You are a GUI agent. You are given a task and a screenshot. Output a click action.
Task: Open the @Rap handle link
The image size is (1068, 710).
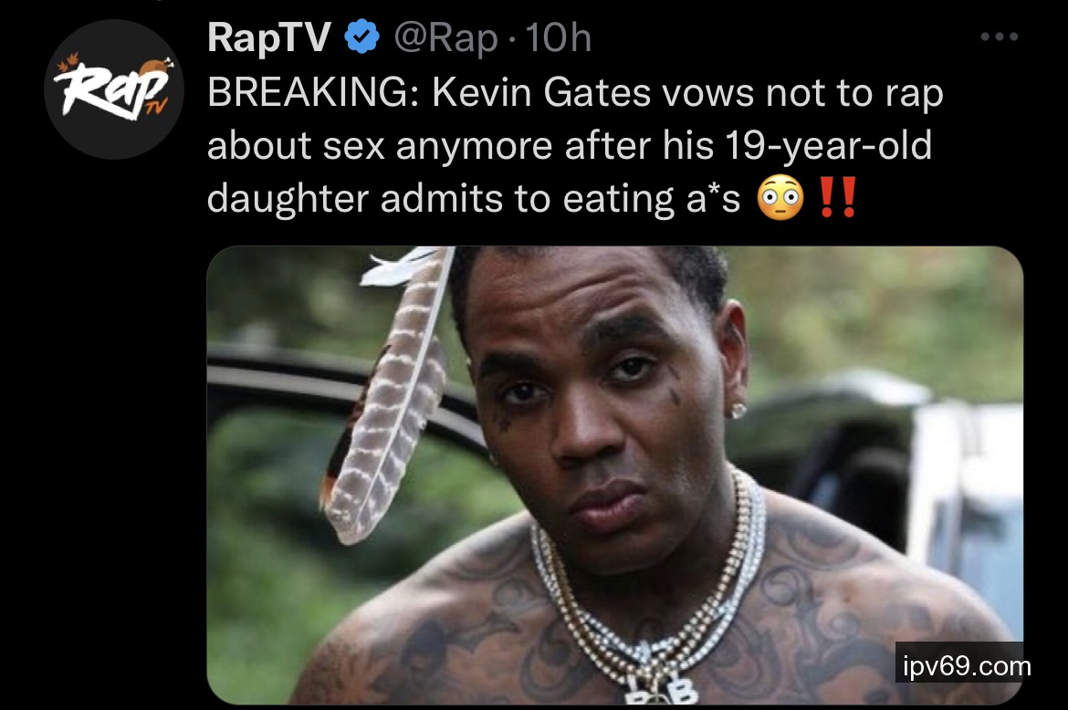pos(446,38)
